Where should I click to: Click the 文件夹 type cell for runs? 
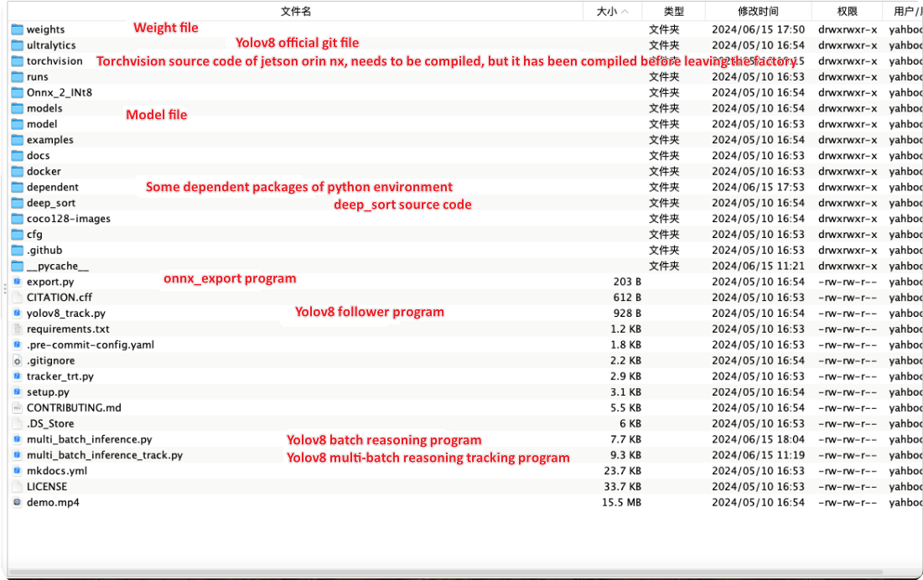click(664, 77)
